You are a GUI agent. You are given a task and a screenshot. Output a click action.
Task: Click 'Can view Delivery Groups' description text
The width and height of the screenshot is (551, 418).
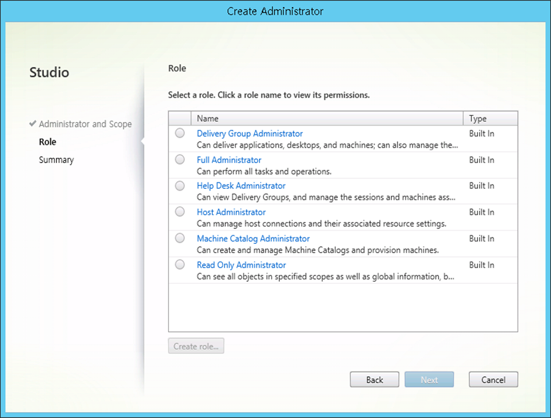coord(326,197)
